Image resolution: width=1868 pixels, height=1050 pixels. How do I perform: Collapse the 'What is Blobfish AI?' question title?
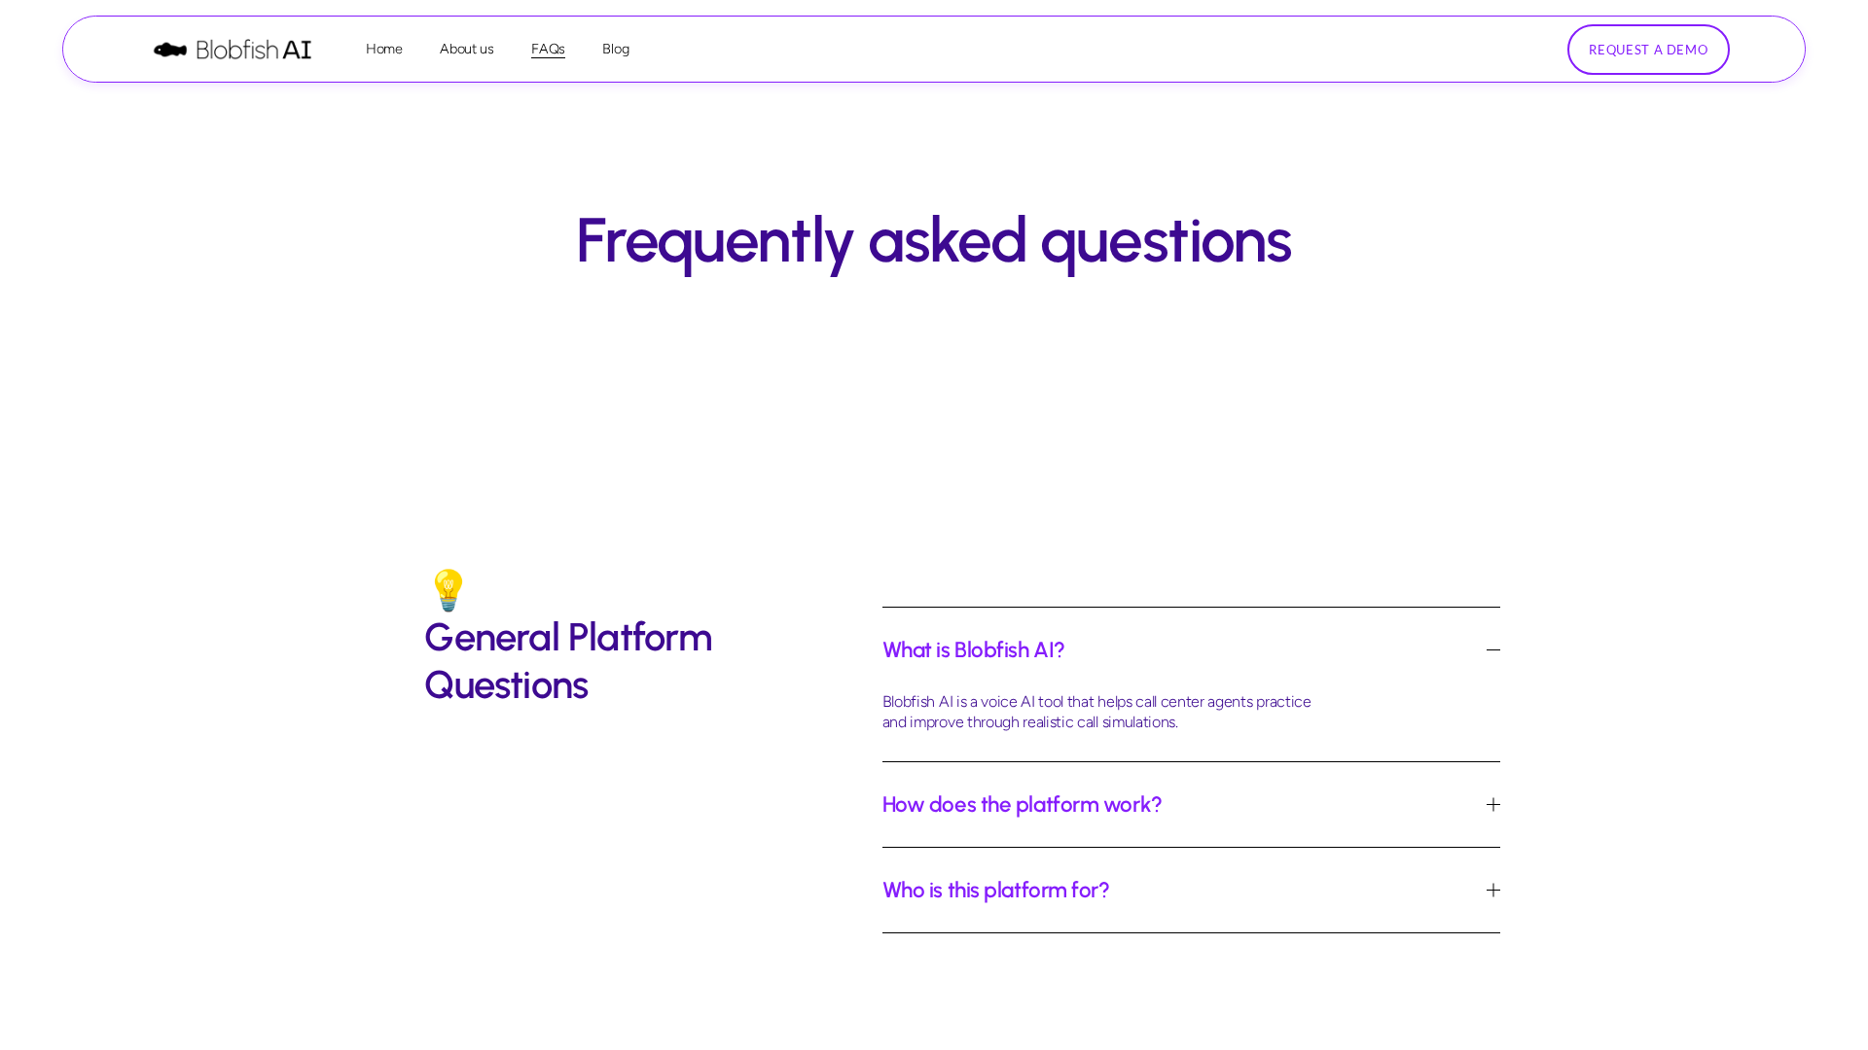pyautogui.click(x=973, y=649)
